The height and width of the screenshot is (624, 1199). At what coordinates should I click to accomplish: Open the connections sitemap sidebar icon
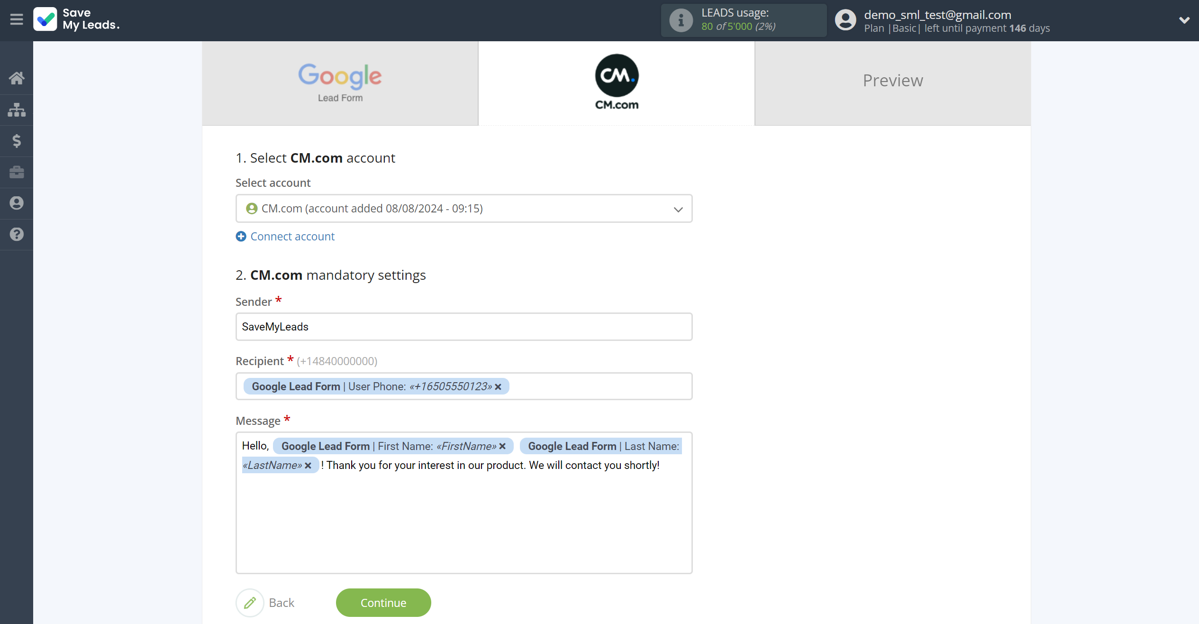pyautogui.click(x=17, y=110)
